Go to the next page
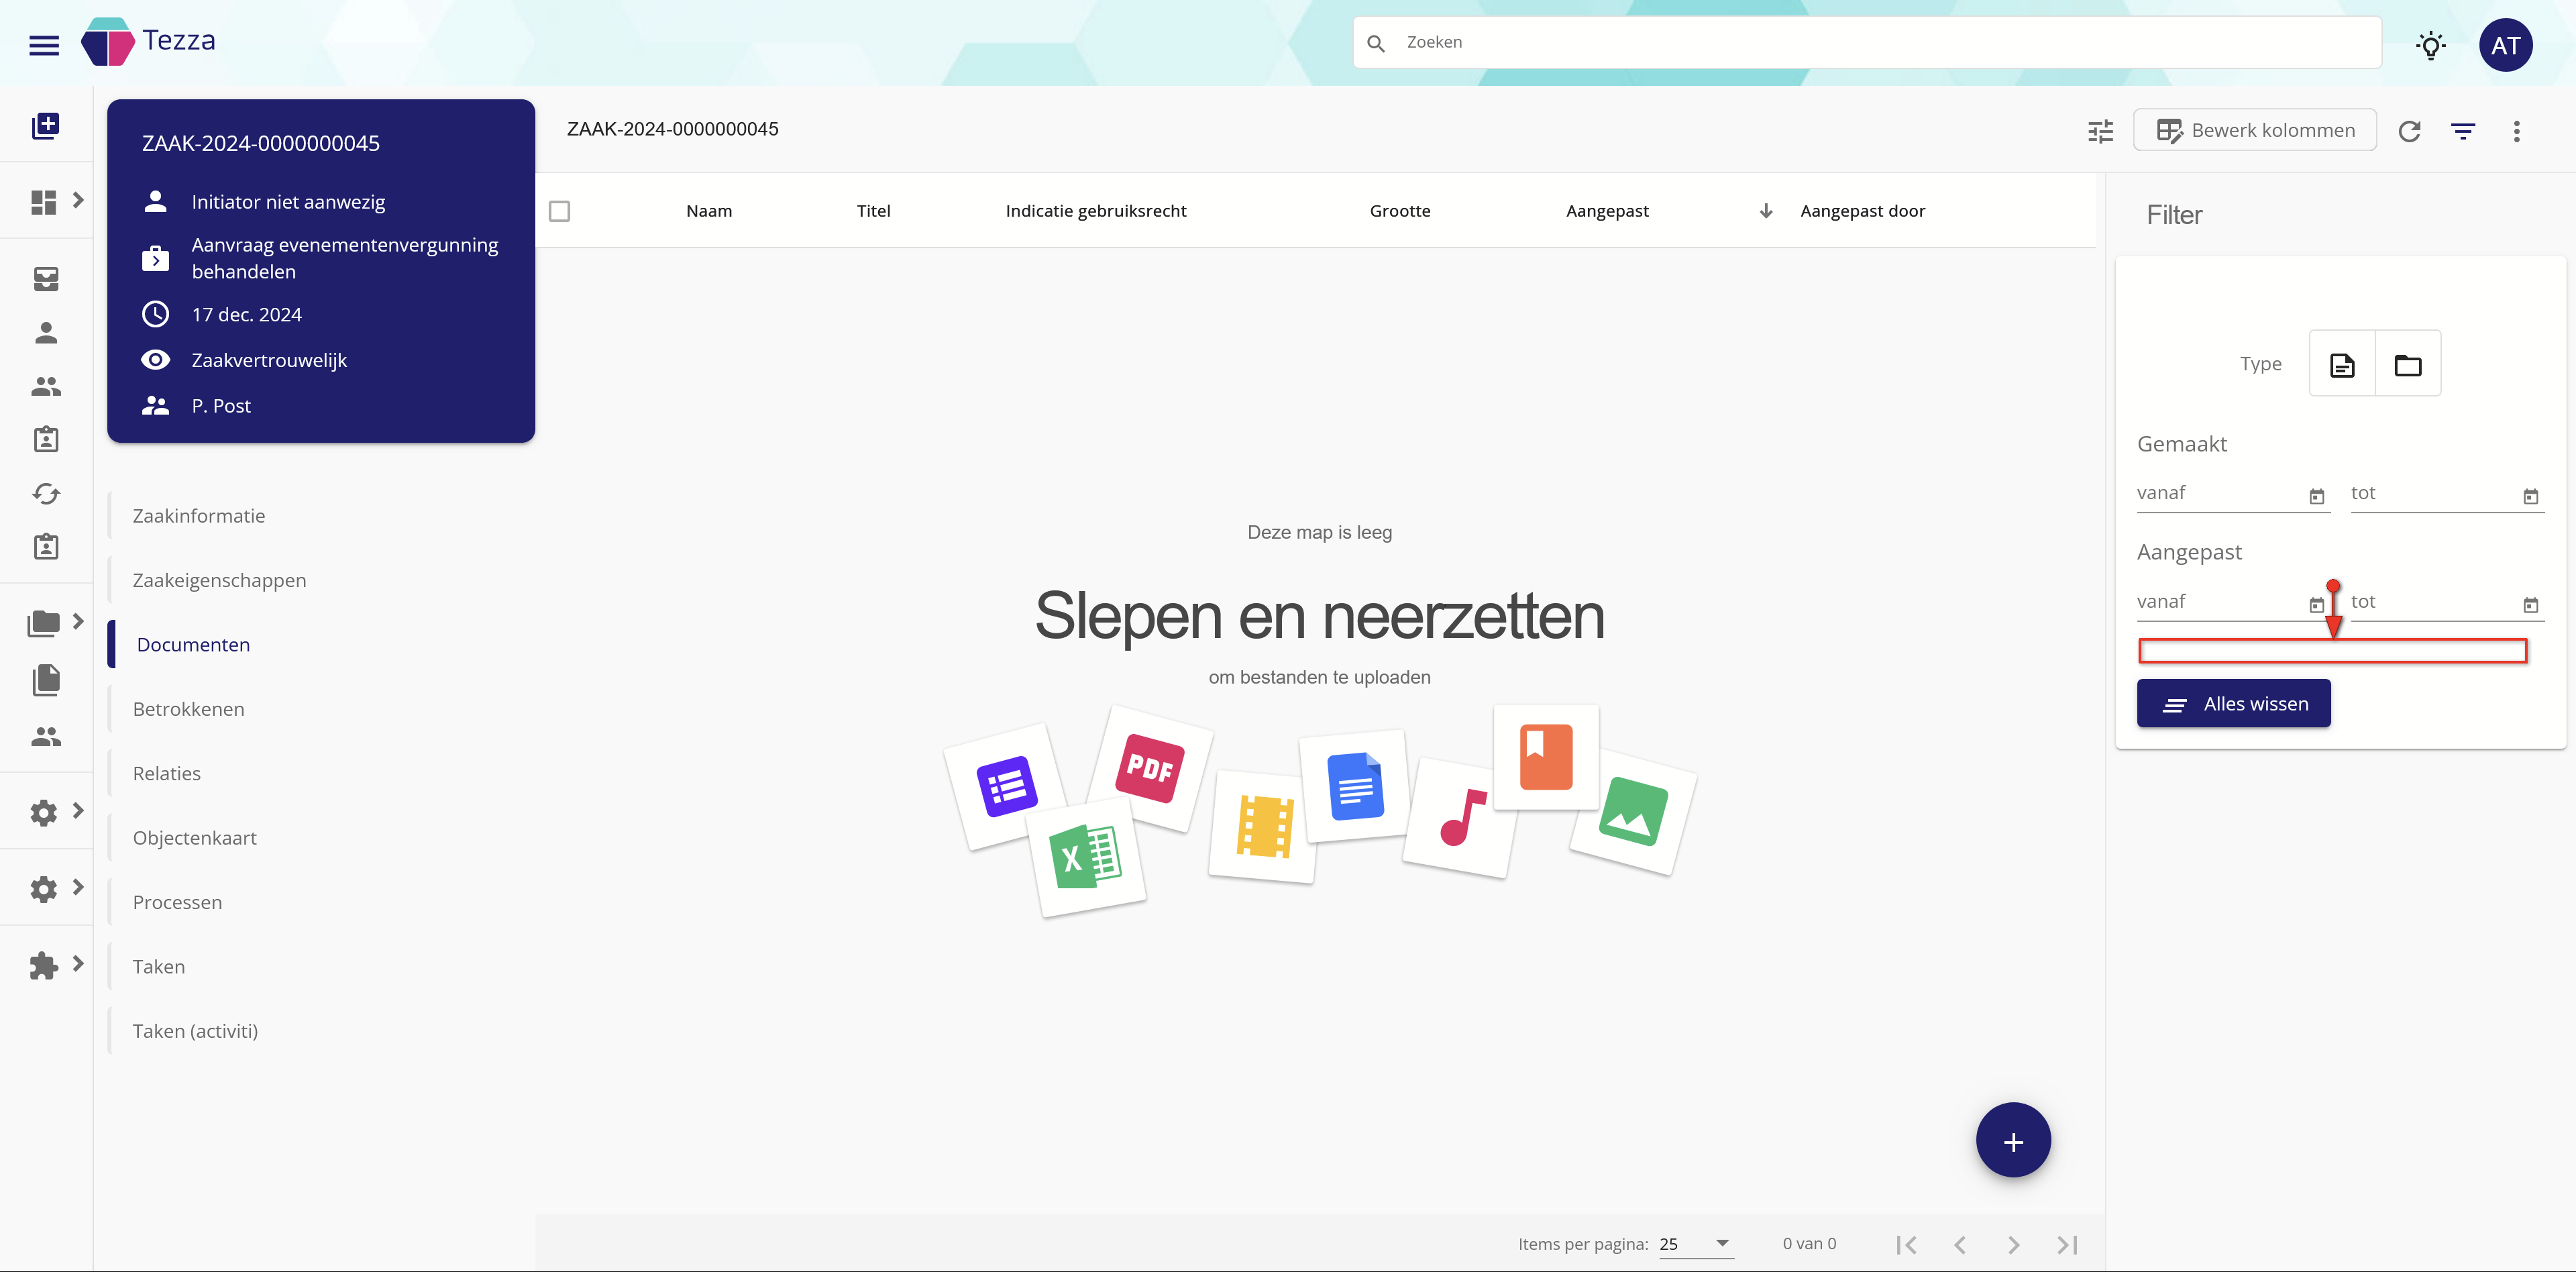The height and width of the screenshot is (1272, 2576). (2013, 1245)
